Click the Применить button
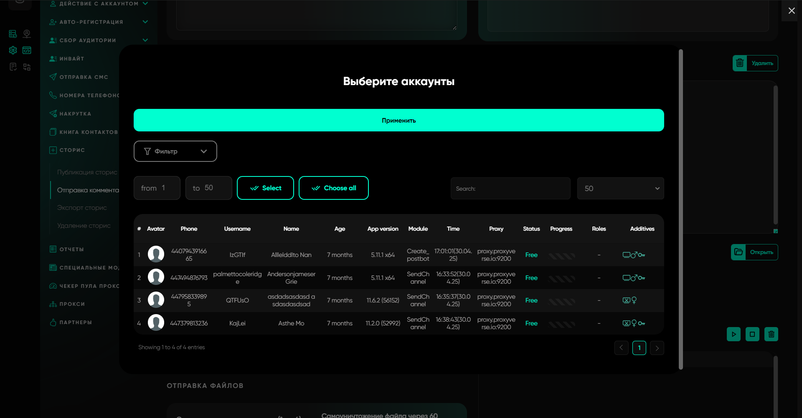 click(x=398, y=120)
